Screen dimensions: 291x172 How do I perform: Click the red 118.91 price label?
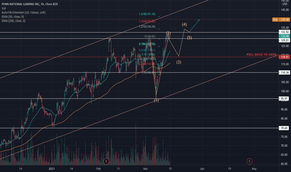tap(284, 57)
